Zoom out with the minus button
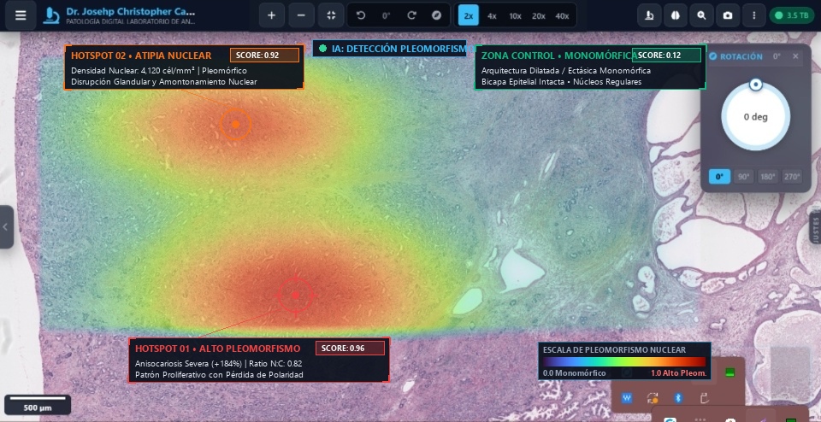Image resolution: width=821 pixels, height=422 pixels. tap(301, 15)
